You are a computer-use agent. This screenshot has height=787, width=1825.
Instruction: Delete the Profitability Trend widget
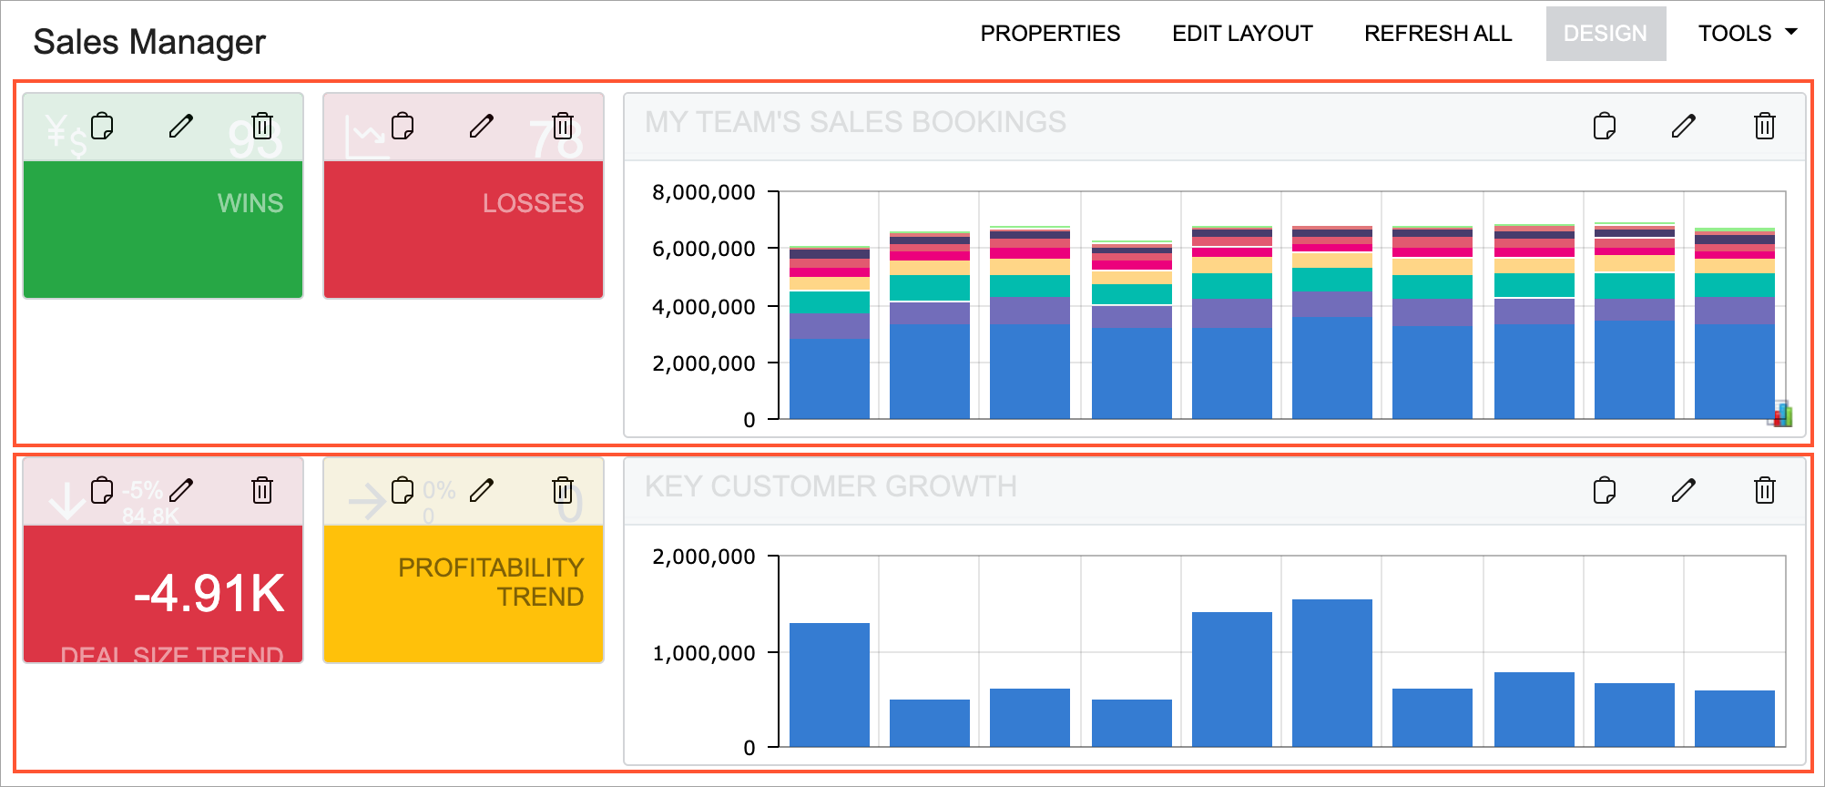[x=563, y=491]
